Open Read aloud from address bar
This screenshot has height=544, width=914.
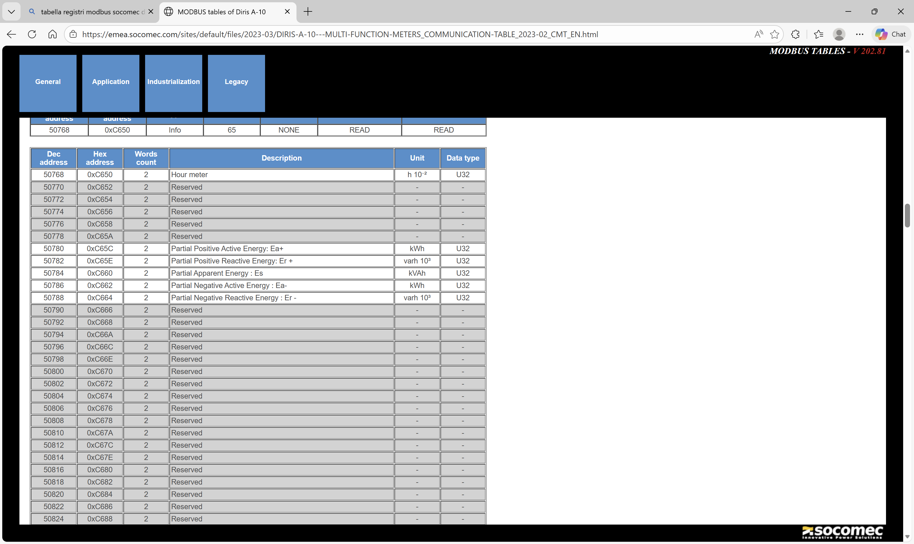758,34
